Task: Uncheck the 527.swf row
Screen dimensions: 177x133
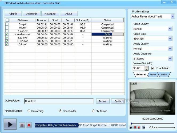Action: tap(7, 38)
